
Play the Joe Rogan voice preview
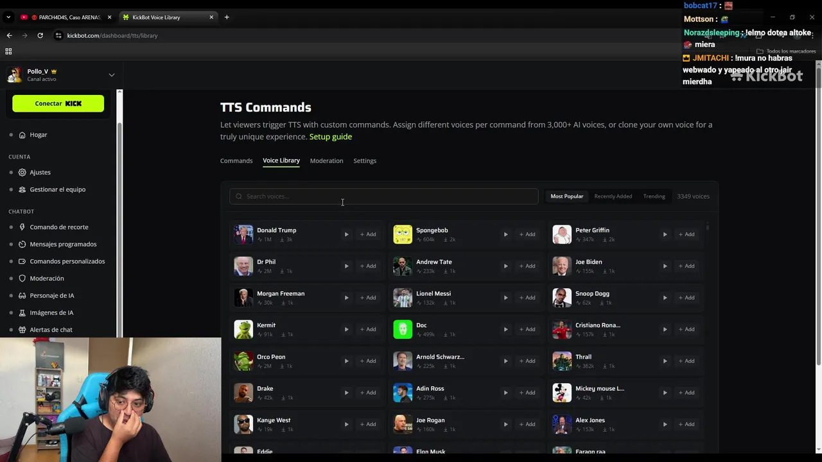[x=505, y=424]
